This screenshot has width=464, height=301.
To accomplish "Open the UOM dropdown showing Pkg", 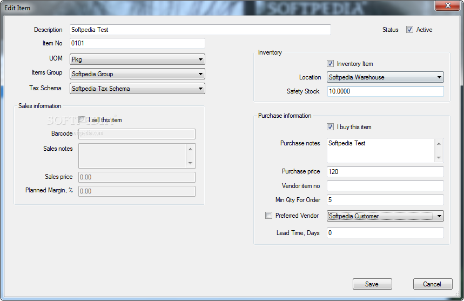I will pyautogui.click(x=137, y=59).
